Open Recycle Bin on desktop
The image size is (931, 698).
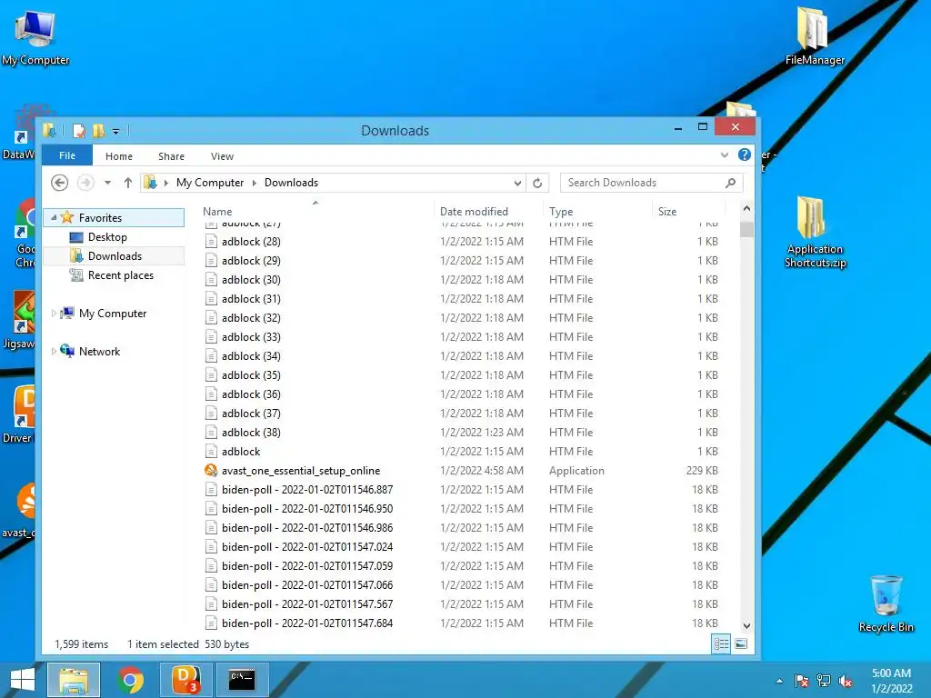coord(886,603)
